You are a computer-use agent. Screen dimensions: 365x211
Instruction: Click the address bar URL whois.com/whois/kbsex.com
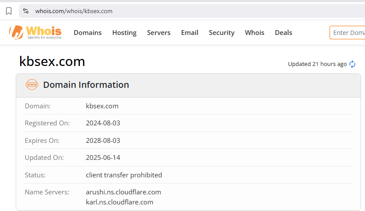74,11
